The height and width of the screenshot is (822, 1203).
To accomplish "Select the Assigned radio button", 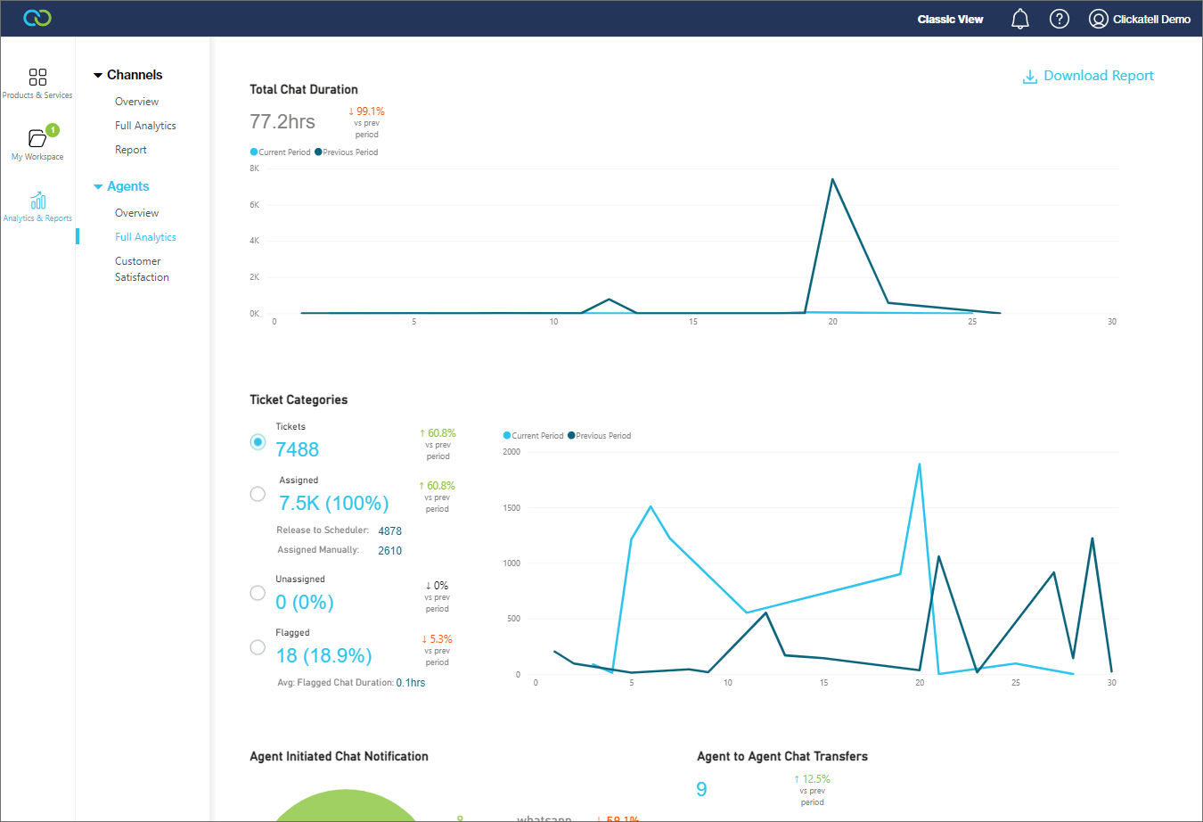I will pos(258,494).
